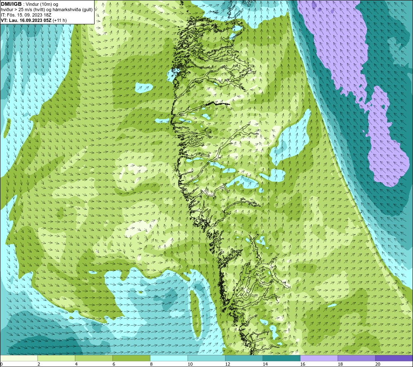Click the scale label '18'

(x=340, y=365)
